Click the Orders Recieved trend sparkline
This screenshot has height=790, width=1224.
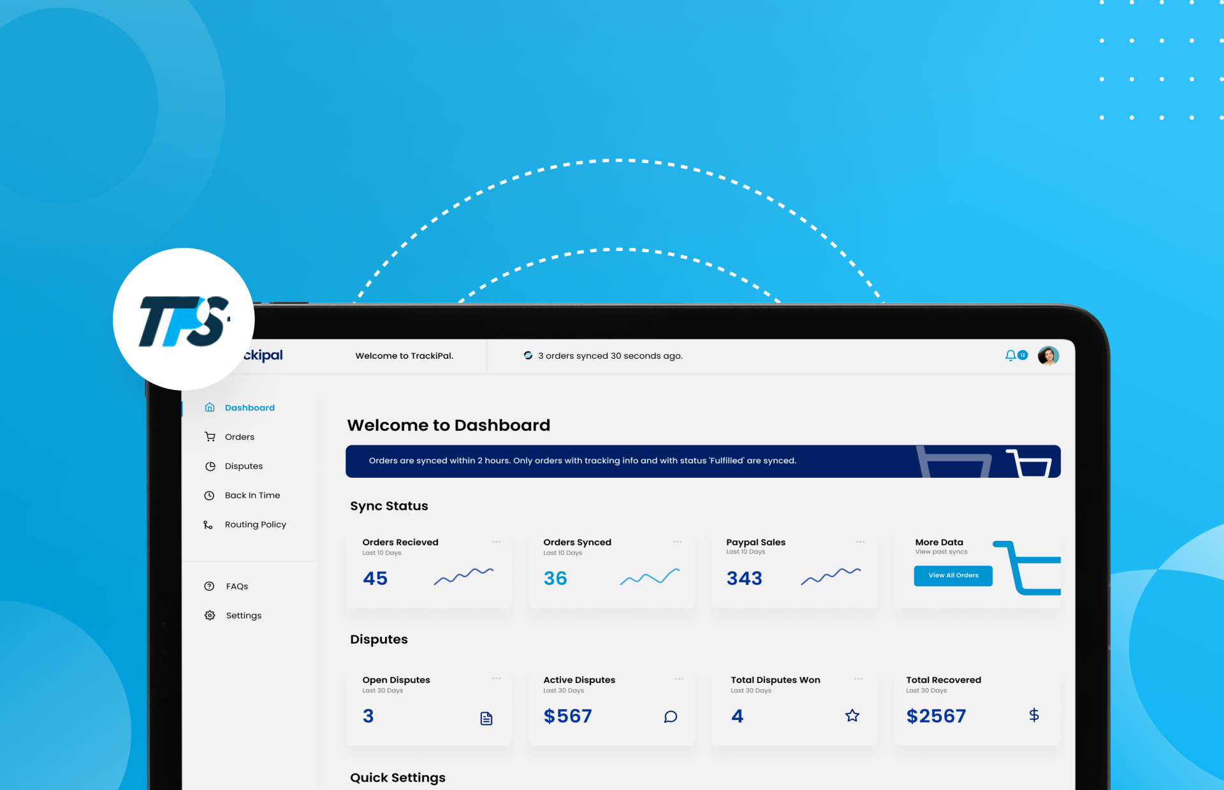(x=463, y=576)
